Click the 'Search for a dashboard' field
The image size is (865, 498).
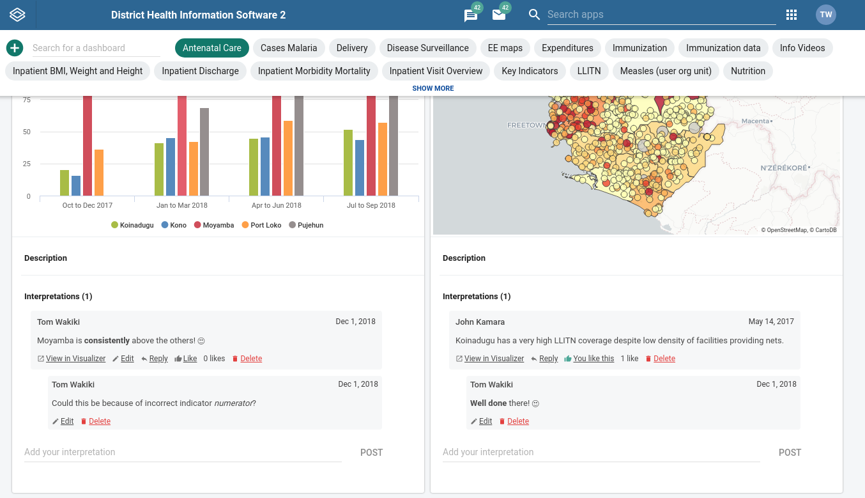[96, 48]
